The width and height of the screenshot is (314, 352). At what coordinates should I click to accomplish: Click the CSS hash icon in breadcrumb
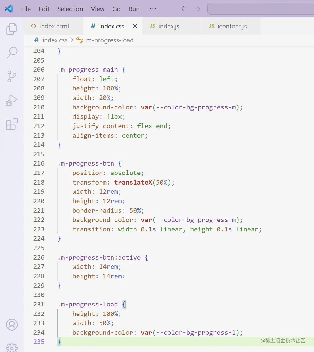(36, 40)
